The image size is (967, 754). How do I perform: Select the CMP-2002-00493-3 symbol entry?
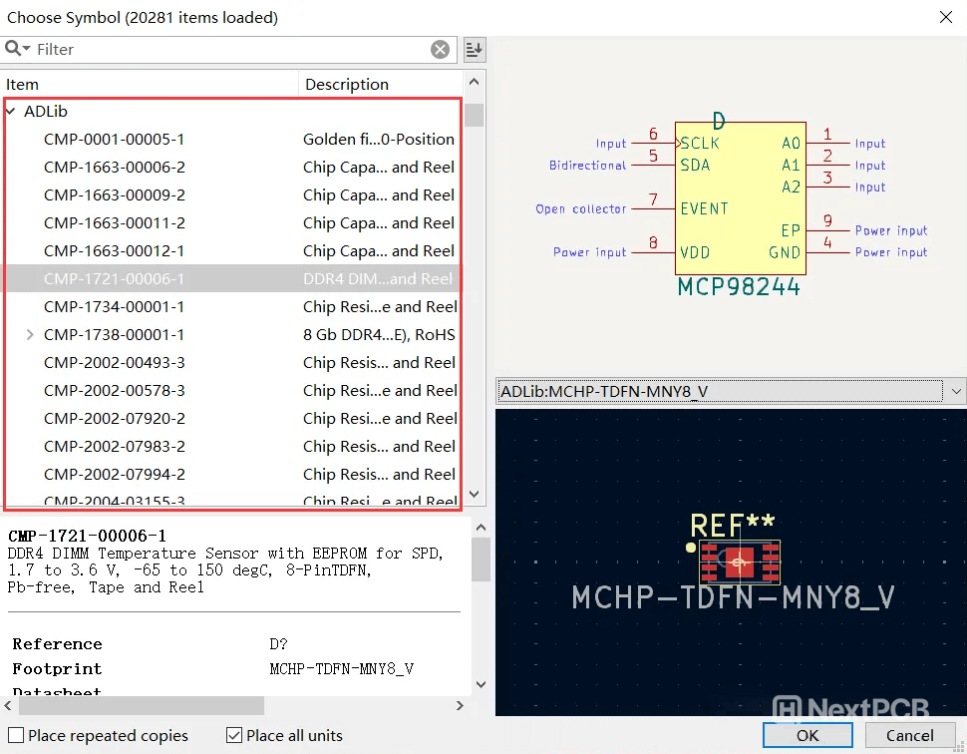[114, 363]
